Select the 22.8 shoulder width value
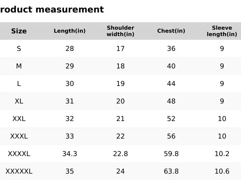 pos(121,154)
